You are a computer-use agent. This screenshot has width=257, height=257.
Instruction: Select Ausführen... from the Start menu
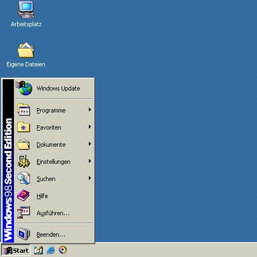[x=54, y=213]
